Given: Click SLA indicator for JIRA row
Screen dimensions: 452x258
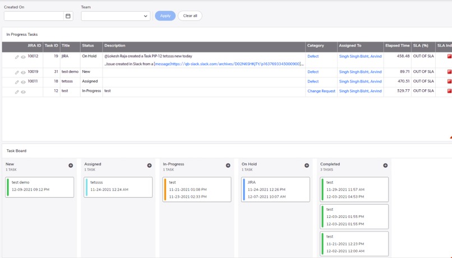Looking at the screenshot, I should (449, 56).
